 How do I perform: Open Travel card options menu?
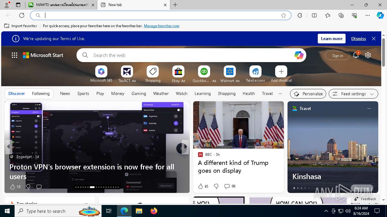(369, 108)
